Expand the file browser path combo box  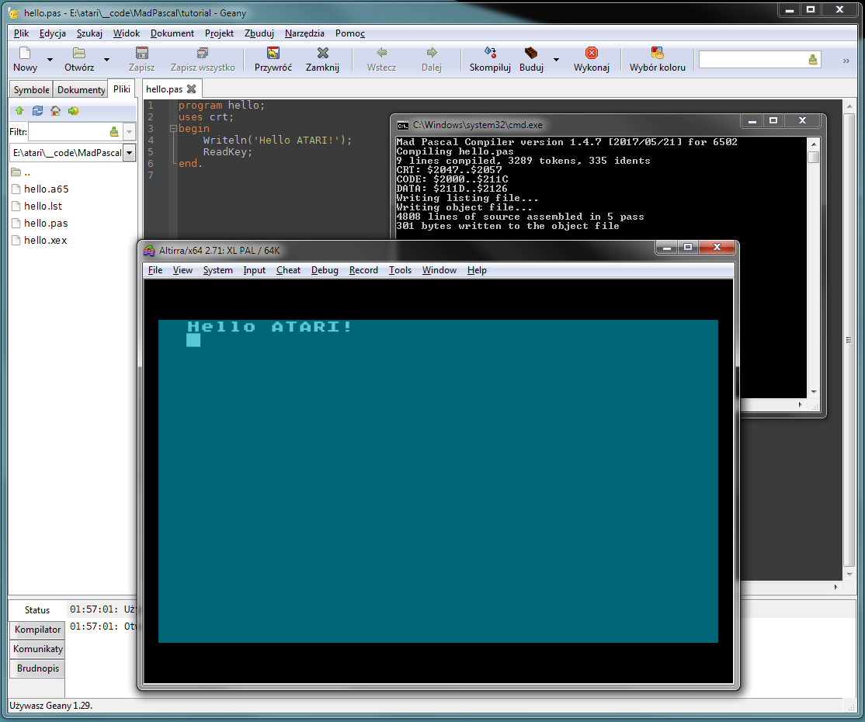(129, 153)
